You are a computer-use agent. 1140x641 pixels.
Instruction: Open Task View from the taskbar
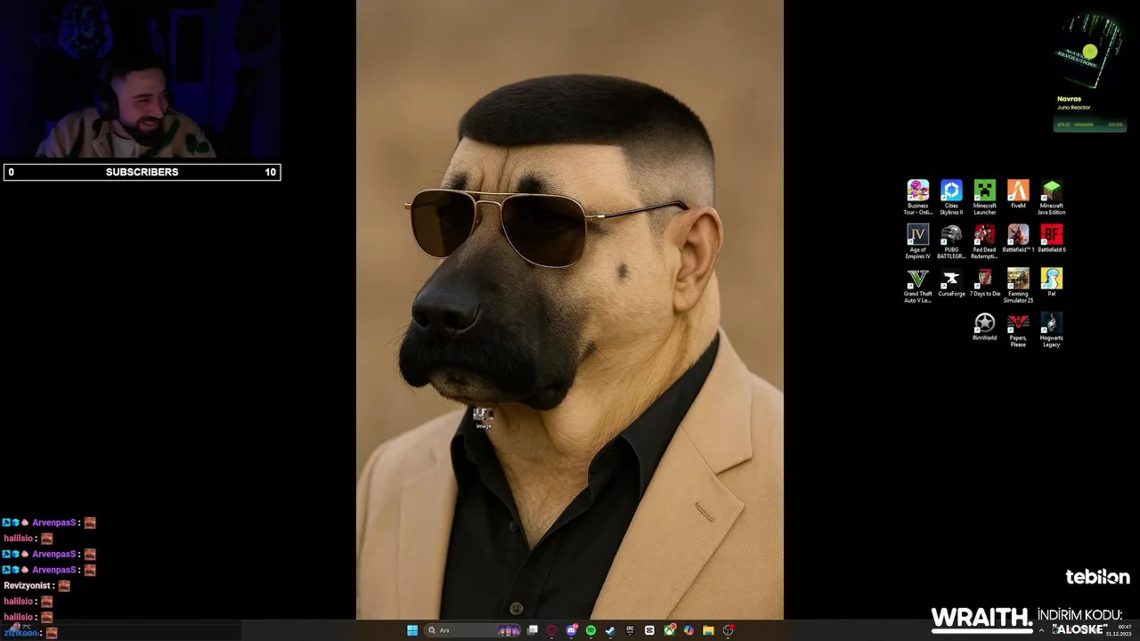coord(533,630)
